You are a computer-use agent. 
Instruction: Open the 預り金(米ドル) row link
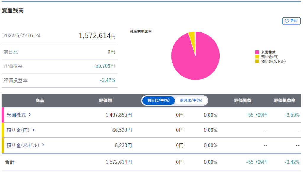point(23,145)
